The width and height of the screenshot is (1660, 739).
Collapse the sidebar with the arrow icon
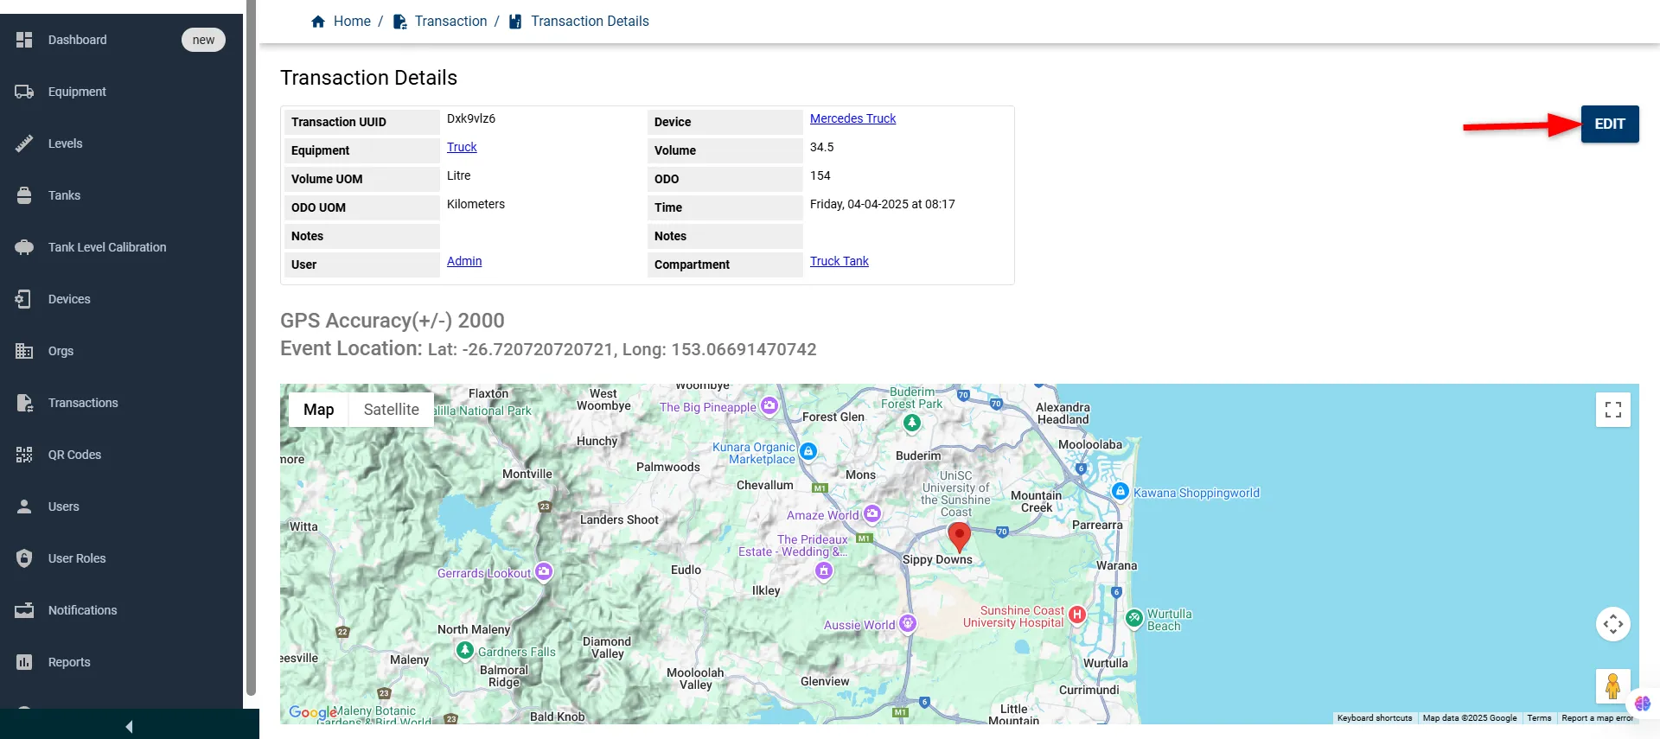(x=129, y=727)
